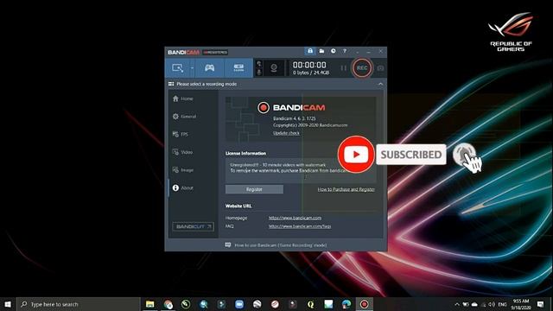
Task: Open the Video settings tab
Action: [x=182, y=152]
